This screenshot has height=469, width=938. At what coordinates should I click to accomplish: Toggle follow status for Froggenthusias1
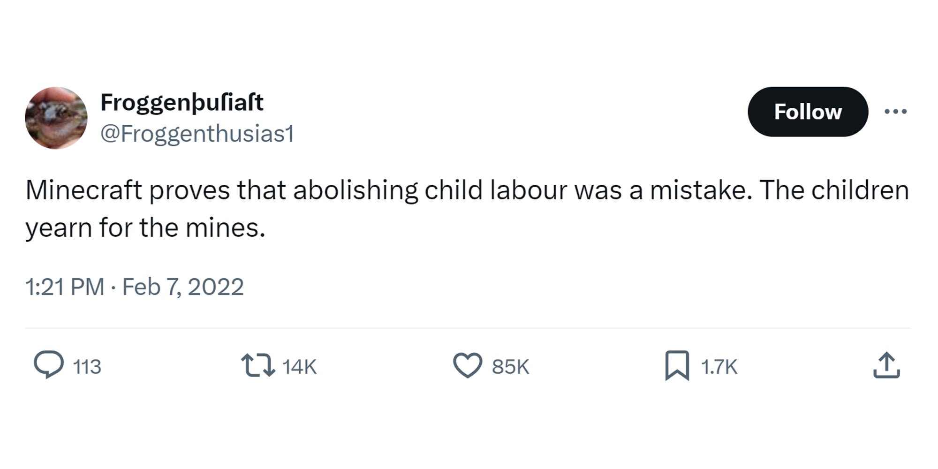808,112
